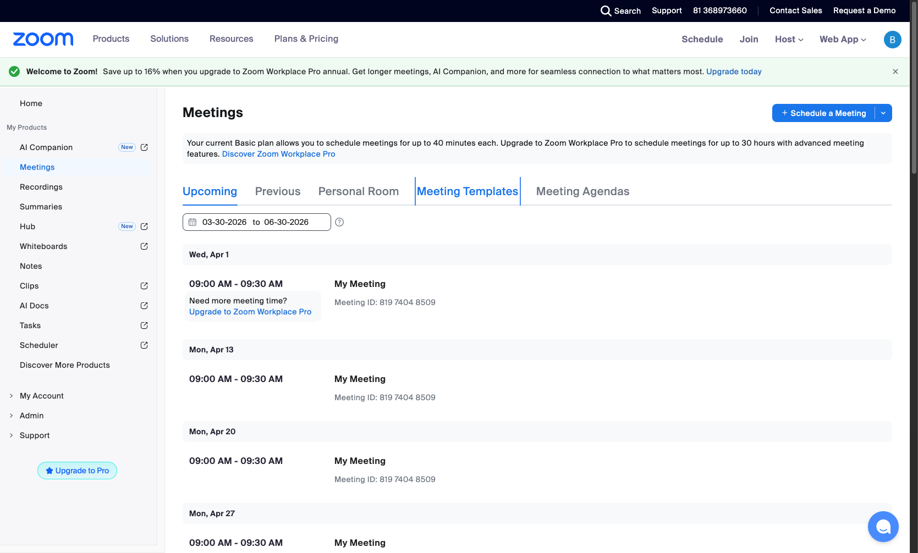Open Recordings in sidebar
Image resolution: width=918 pixels, height=553 pixels.
tap(41, 187)
